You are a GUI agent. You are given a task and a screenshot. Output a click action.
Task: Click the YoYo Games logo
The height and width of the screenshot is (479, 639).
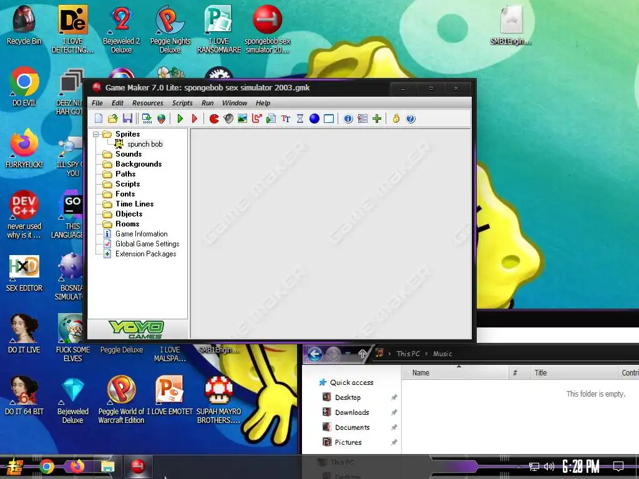click(137, 329)
